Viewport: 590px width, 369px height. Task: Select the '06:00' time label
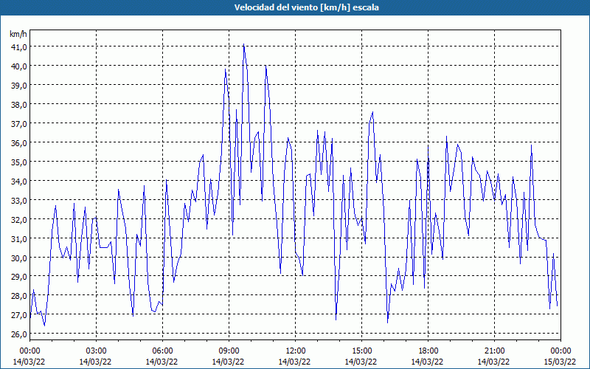coord(162,351)
